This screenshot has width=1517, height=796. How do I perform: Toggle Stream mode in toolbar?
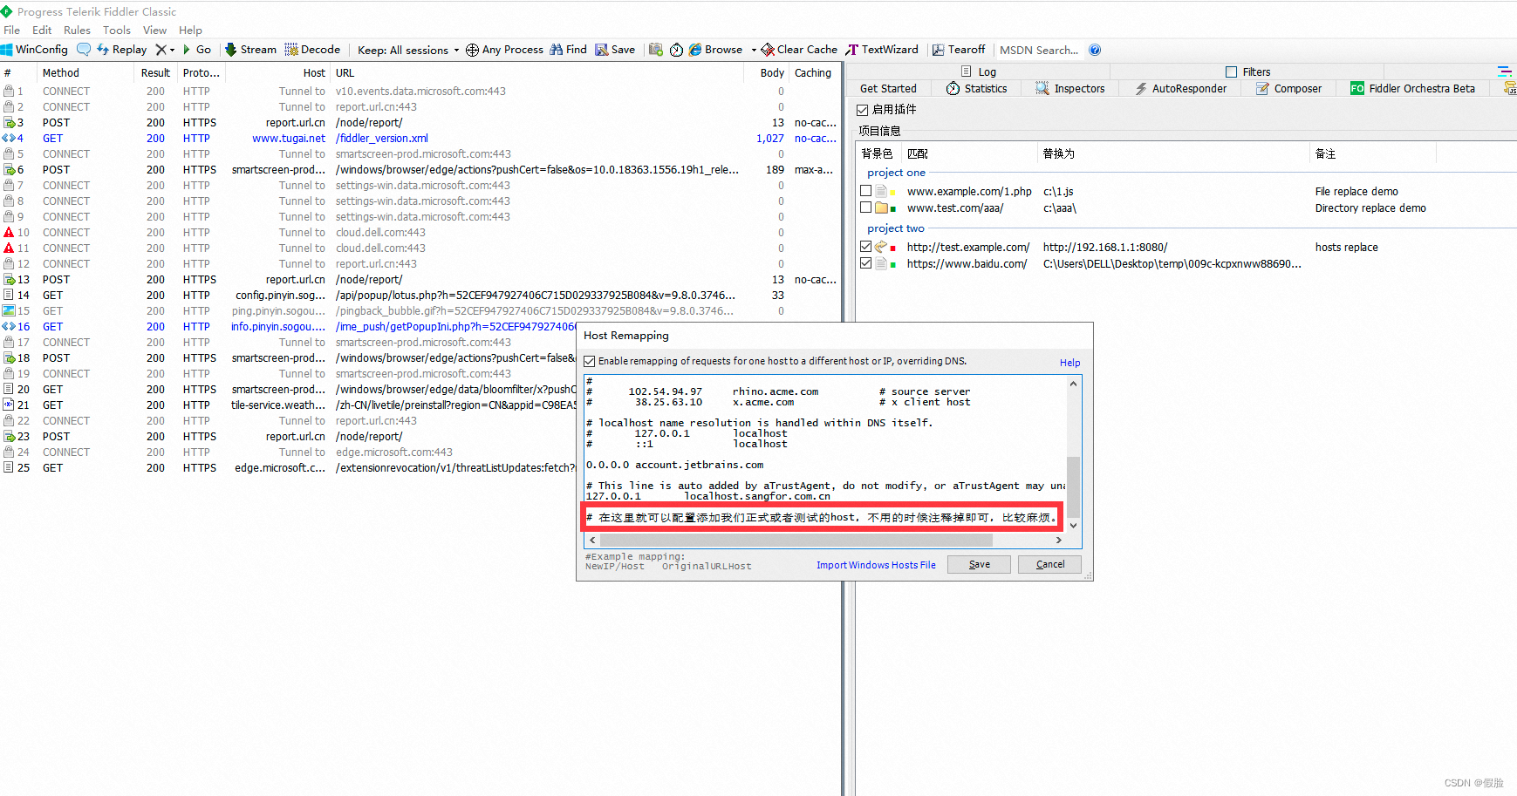tap(250, 50)
